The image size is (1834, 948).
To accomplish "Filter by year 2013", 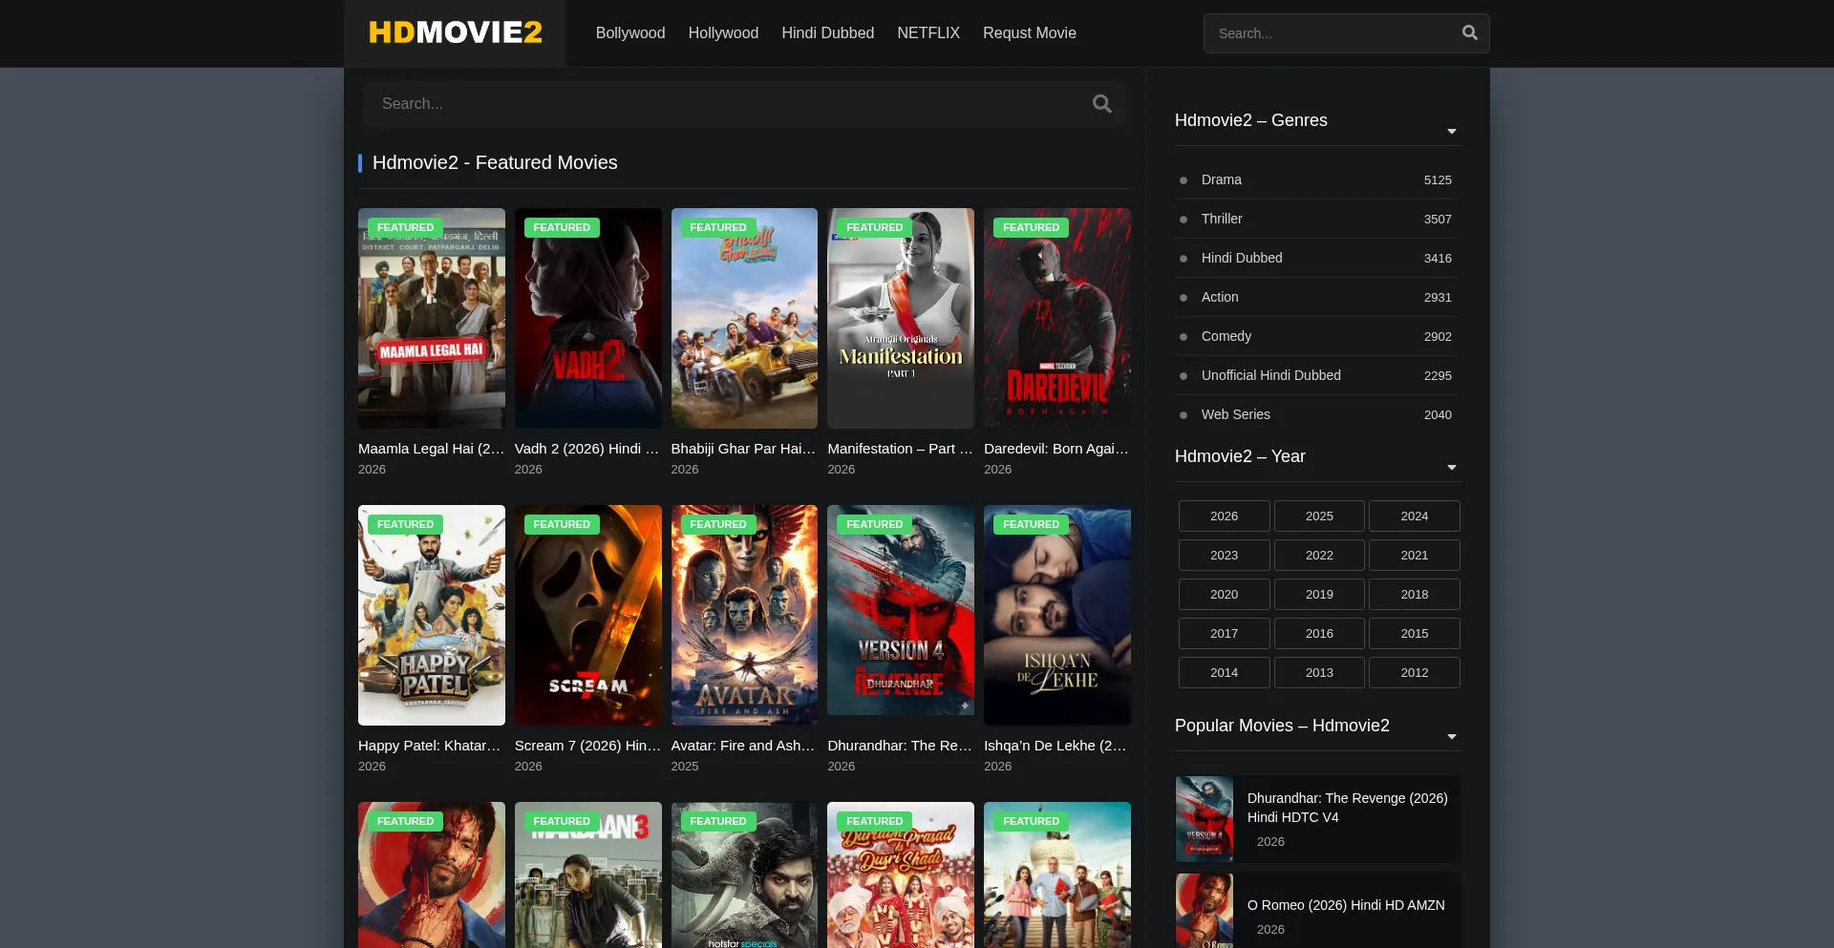I will coord(1319,672).
